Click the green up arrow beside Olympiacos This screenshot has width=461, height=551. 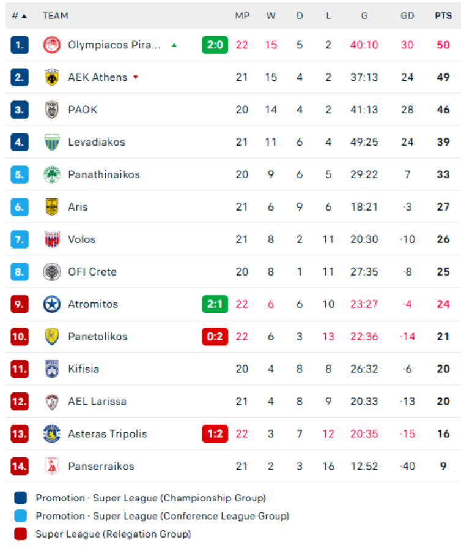(x=175, y=44)
